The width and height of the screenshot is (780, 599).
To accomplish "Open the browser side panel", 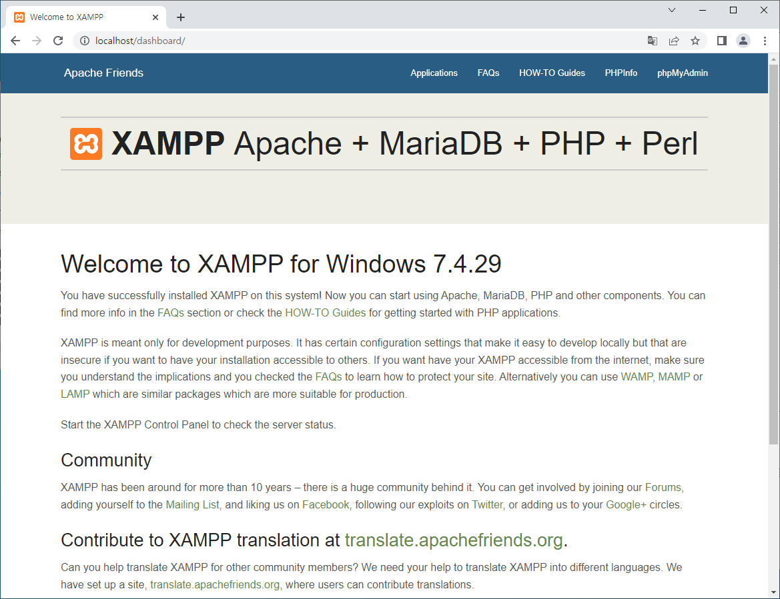I will 722,41.
